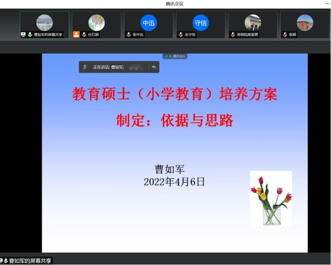The height and width of the screenshot is (265, 331).
Task: Click 曹如军's green microphone icon in top thumbnail
Action: pos(30,35)
